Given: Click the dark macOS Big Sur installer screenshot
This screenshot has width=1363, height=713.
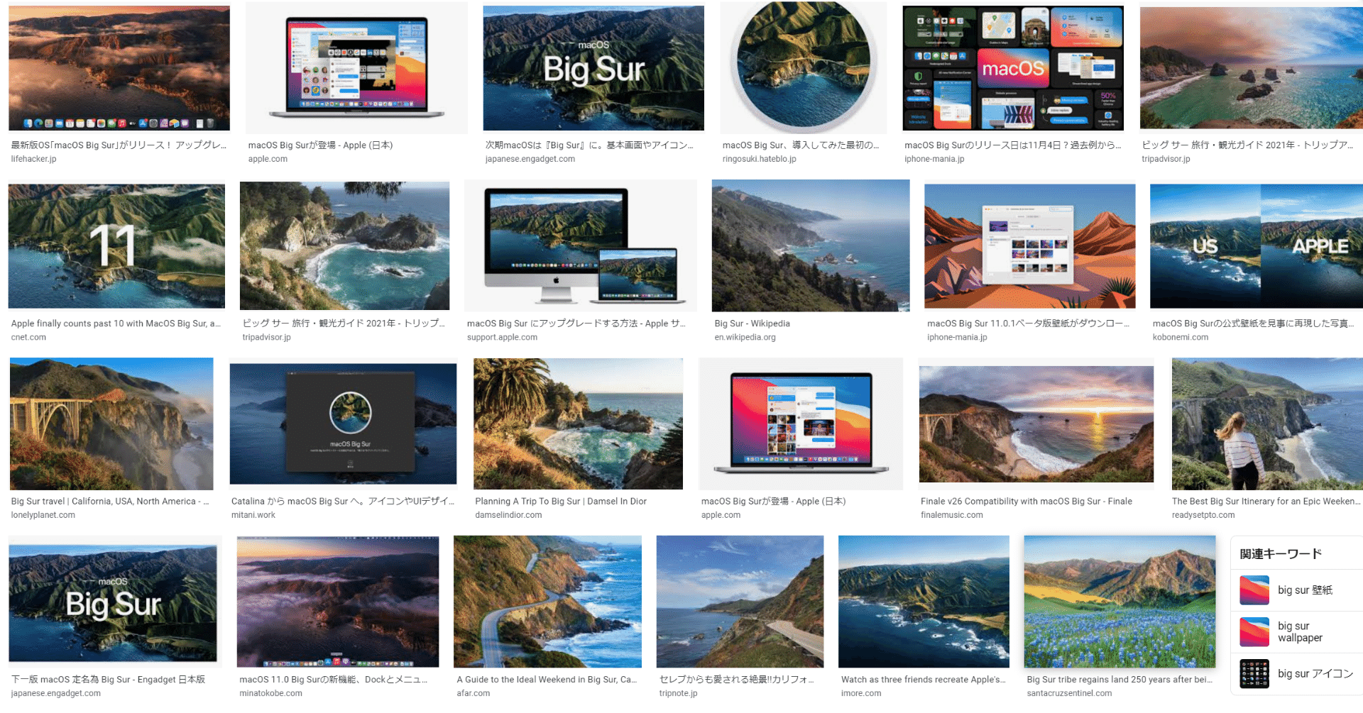Looking at the screenshot, I should click(x=343, y=424).
